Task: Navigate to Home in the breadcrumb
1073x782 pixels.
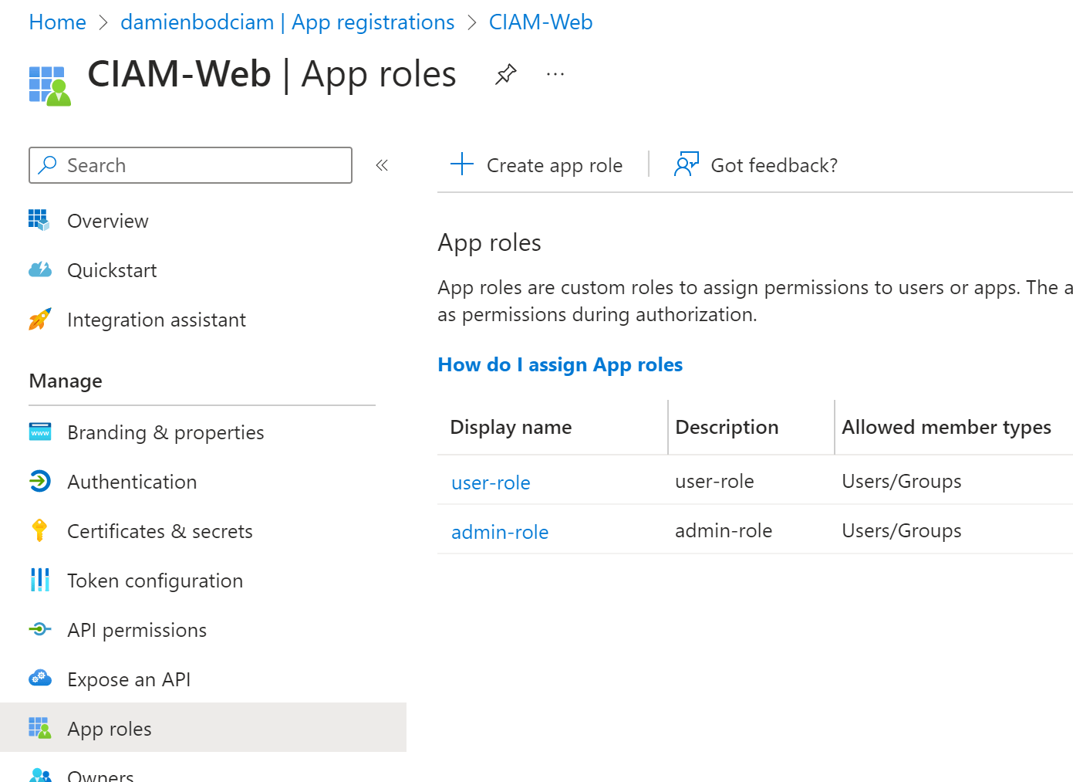Action: tap(57, 22)
